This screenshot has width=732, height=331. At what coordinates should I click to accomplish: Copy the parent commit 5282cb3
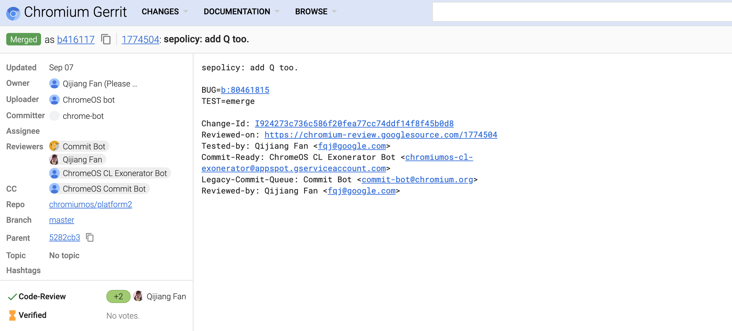click(x=90, y=238)
